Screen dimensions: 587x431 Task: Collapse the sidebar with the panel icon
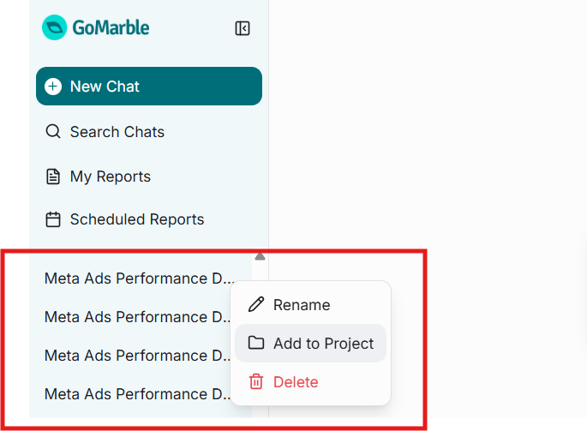(x=243, y=28)
